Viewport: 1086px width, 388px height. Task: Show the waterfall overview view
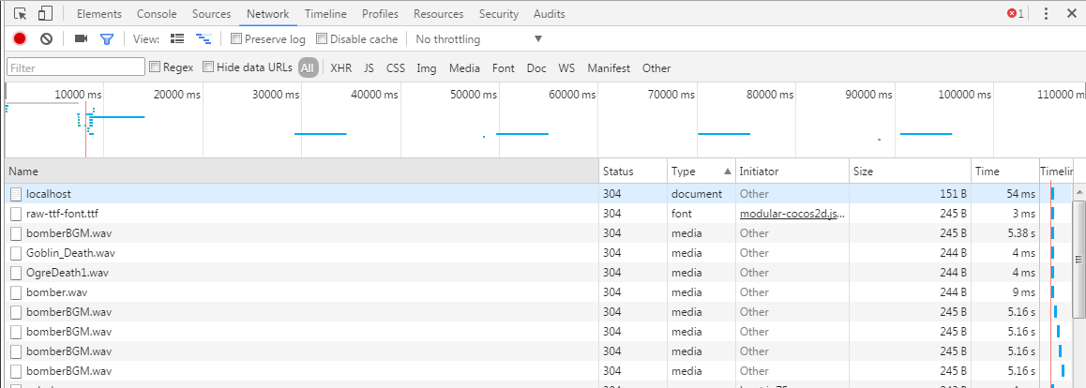coord(203,39)
